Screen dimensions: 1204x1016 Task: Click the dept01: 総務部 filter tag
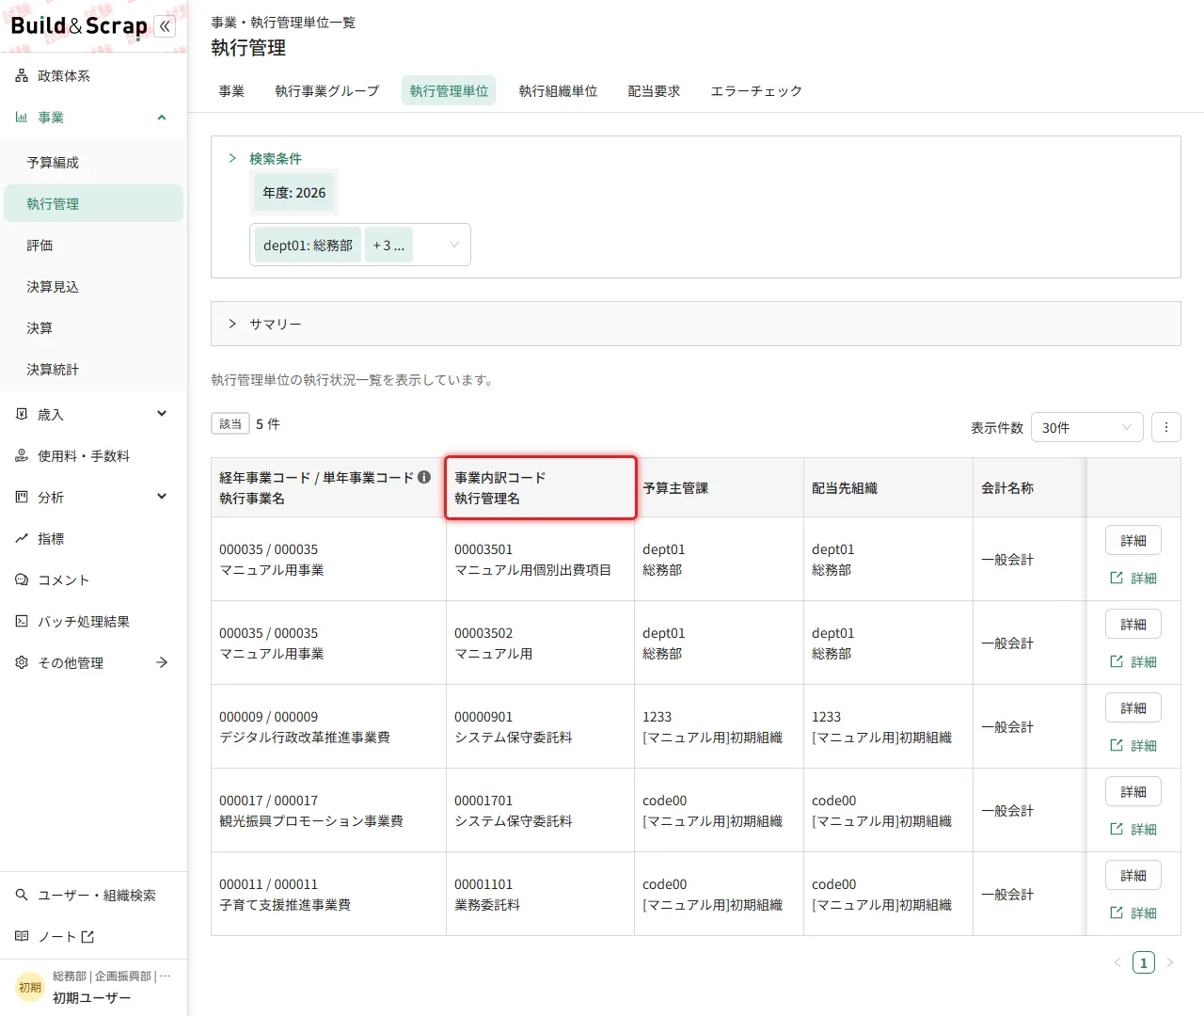(308, 246)
